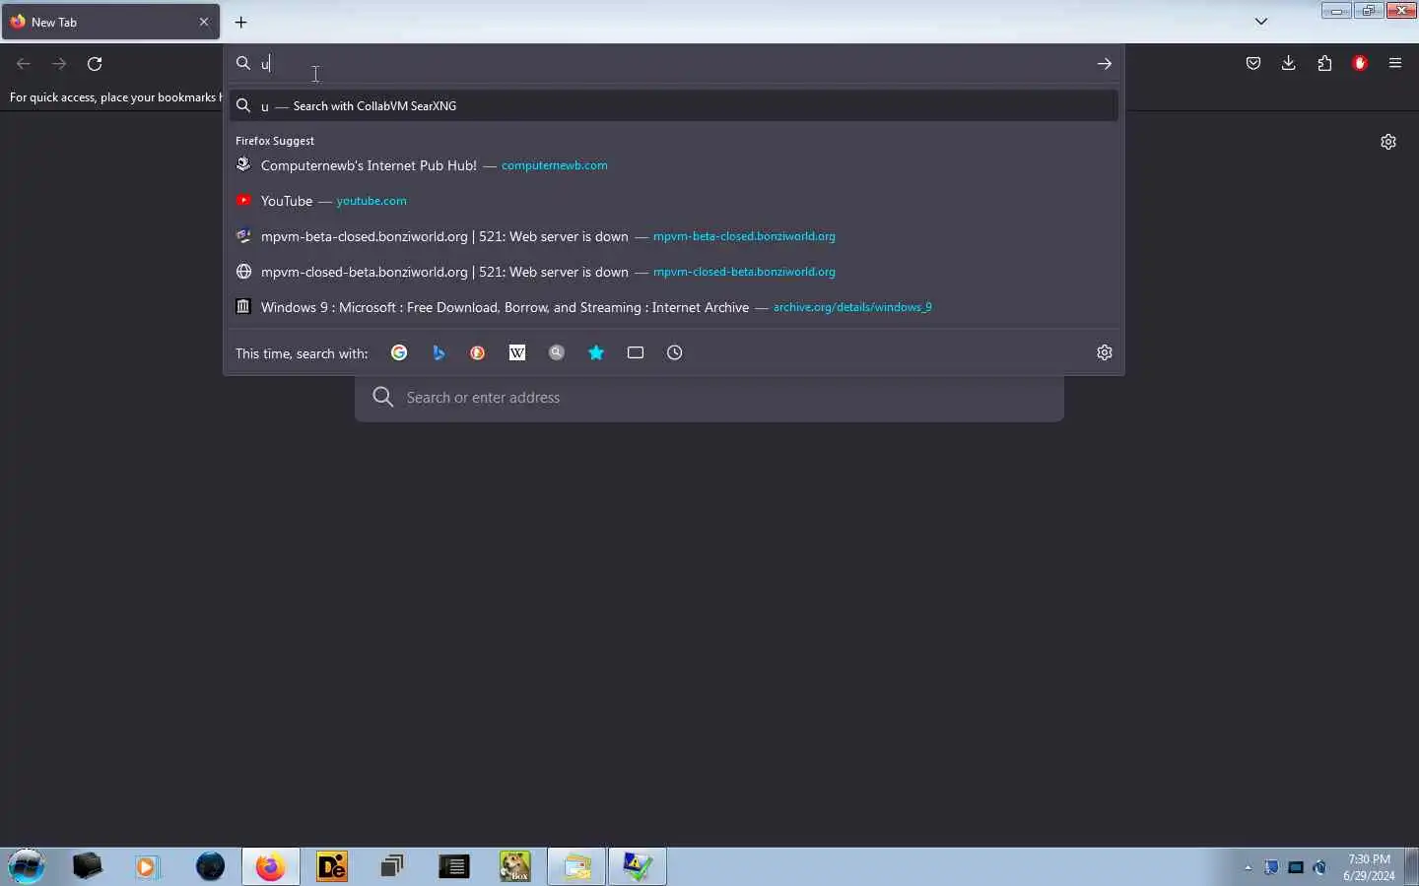1419x886 pixels.
Task: Select the New Tab tab
Action: [x=111, y=22]
